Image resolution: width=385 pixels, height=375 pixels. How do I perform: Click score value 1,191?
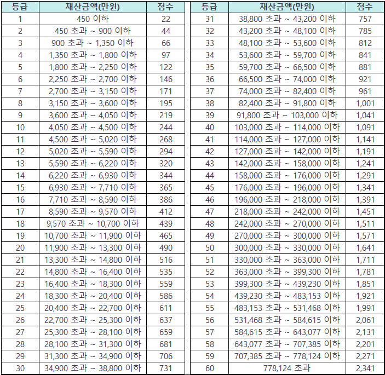[365, 151]
